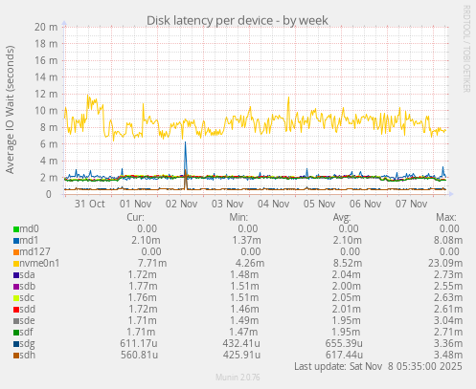Screen dimensions: 476x389
Task: Select the nvme0n1 legend label
Action: (39, 263)
